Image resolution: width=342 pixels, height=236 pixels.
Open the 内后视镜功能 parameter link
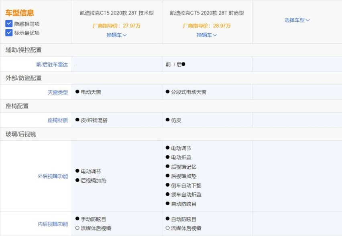[x=53, y=224]
